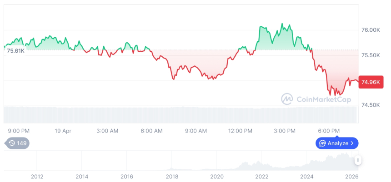Click the clock history icon in 149 badge

point(11,143)
